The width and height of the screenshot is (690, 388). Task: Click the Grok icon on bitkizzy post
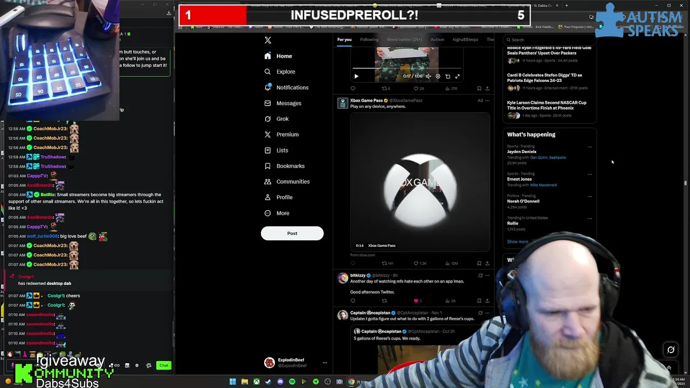pyautogui.click(x=480, y=275)
